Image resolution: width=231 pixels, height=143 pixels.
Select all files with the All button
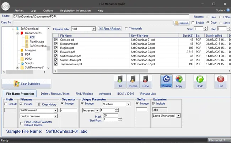[120, 81]
